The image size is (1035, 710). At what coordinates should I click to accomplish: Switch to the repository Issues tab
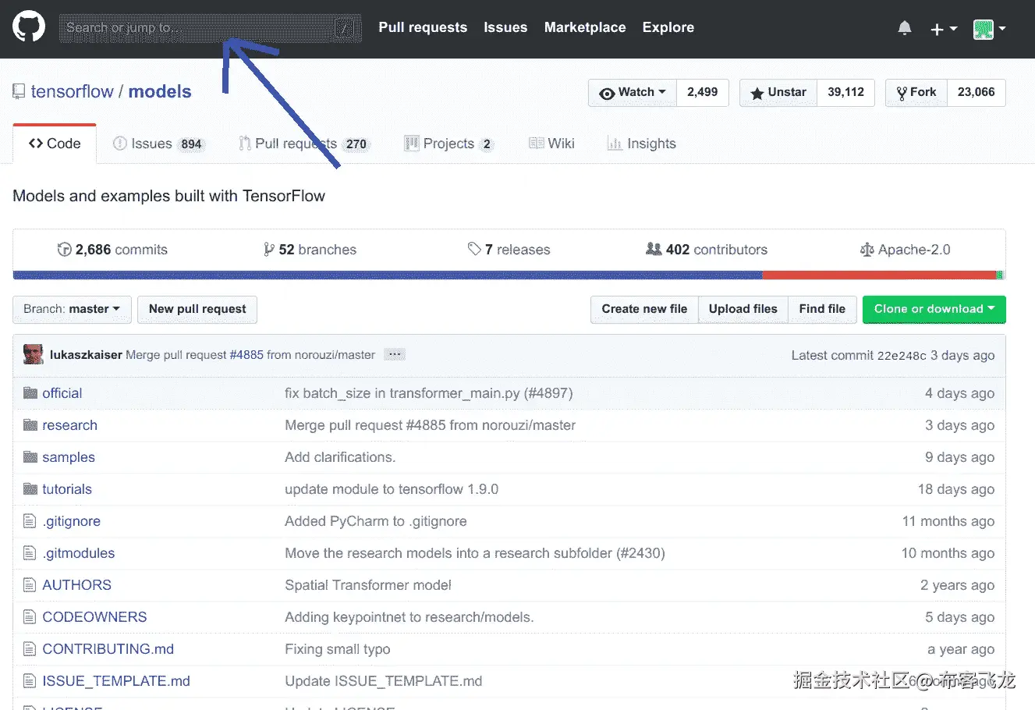click(159, 144)
